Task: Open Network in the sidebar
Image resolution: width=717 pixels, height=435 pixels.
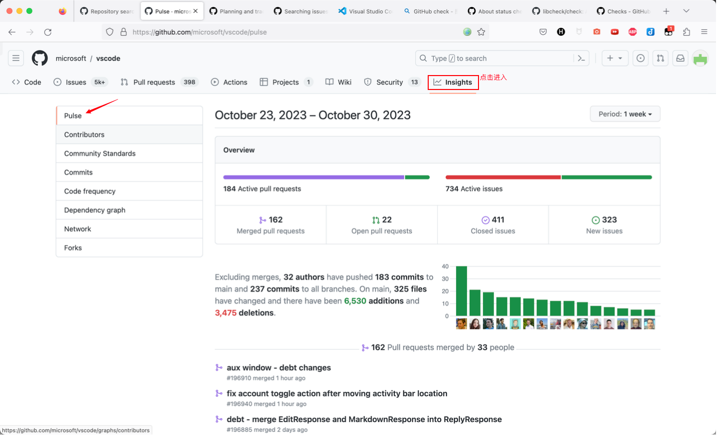Action: [129, 229]
